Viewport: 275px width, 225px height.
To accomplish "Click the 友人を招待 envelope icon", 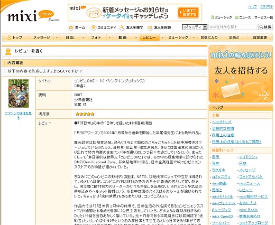I will pos(150,27).
